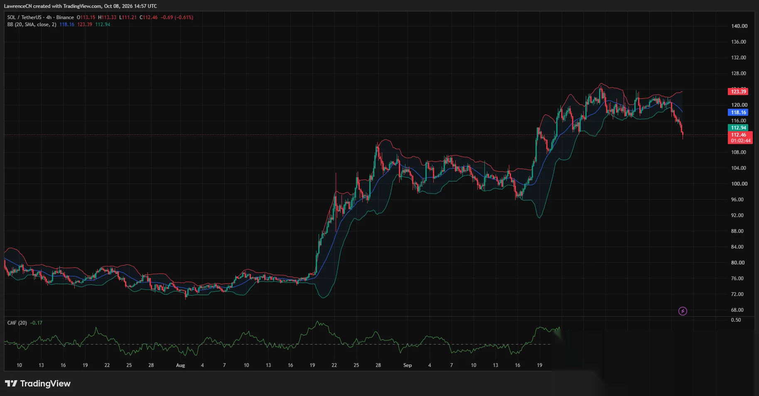The width and height of the screenshot is (759, 396).
Task: Click the 108.00 price axis label
Action: [739, 152]
